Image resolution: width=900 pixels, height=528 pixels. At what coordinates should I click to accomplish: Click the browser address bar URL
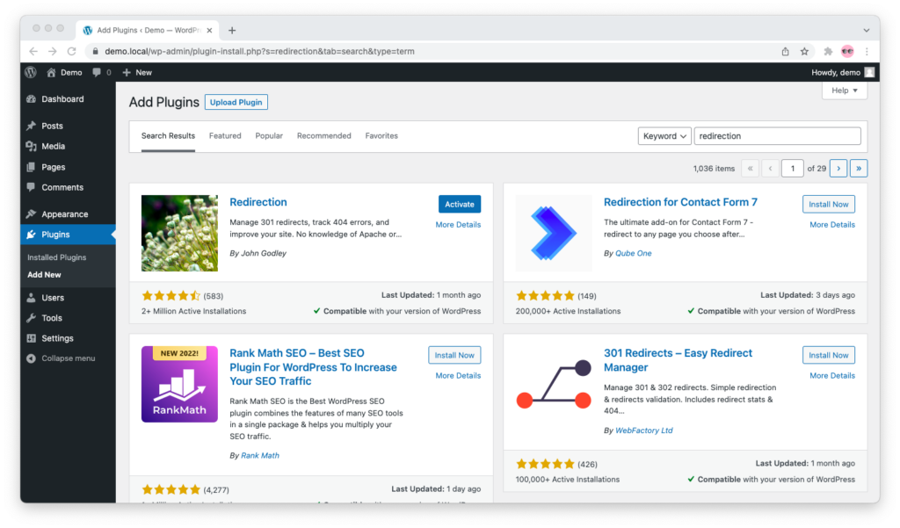click(259, 52)
